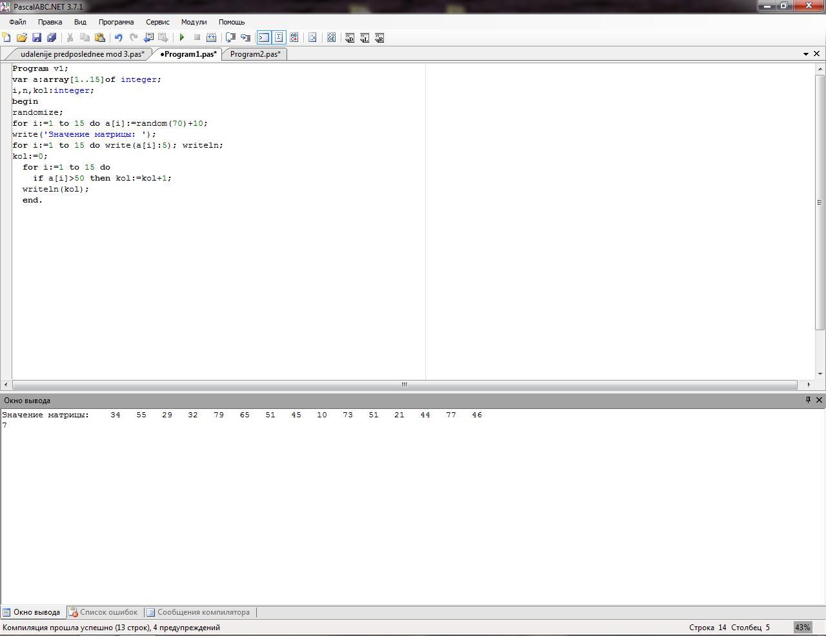
Task: Open a file with folder icon
Action: (22, 37)
